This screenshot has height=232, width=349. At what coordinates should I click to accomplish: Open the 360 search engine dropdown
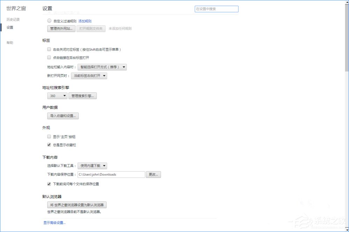point(57,96)
